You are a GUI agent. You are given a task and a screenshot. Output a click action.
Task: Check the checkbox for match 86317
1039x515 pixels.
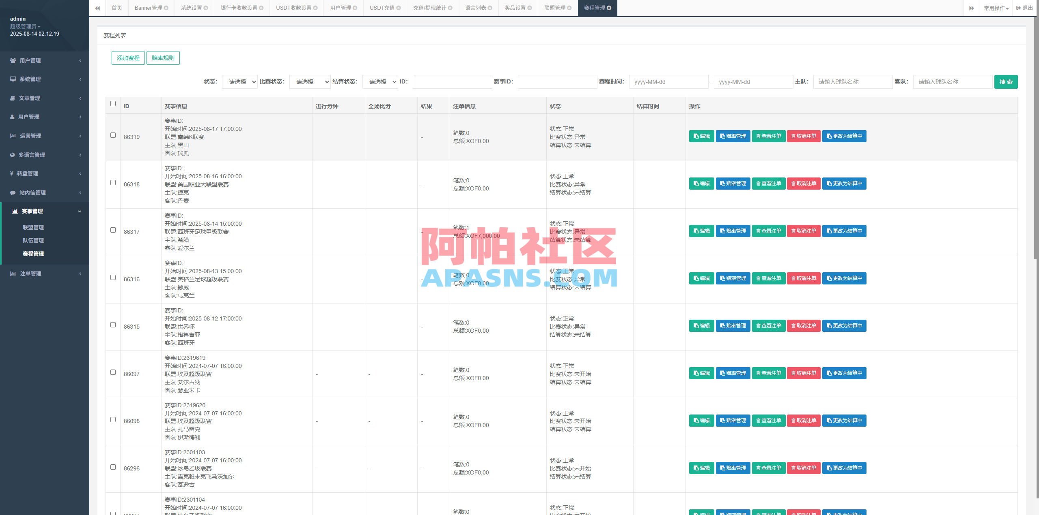point(113,229)
